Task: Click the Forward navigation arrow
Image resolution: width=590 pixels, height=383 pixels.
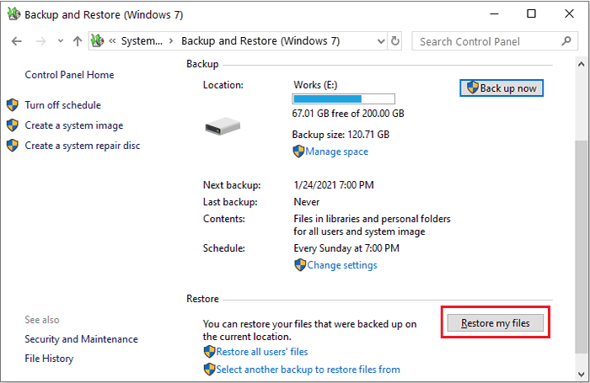Action: [x=40, y=41]
